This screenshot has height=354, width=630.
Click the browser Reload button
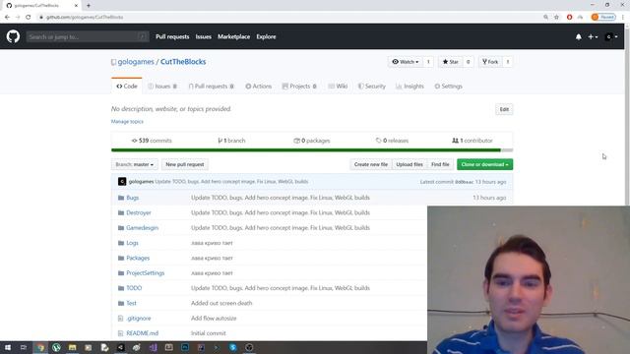[29, 18]
